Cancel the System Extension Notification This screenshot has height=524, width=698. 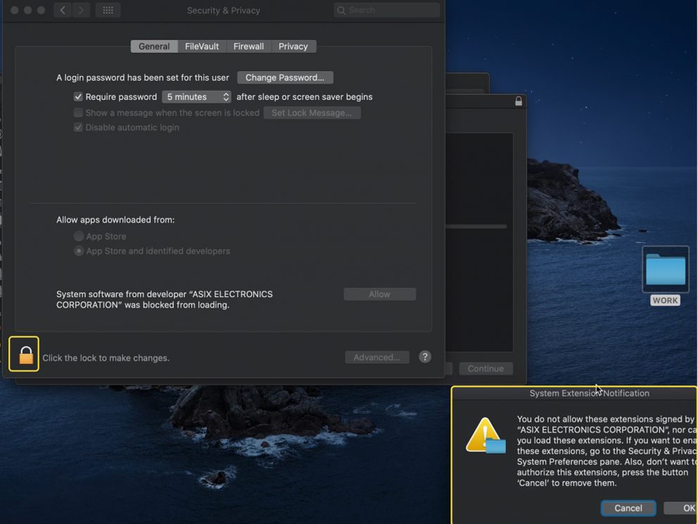click(627, 508)
